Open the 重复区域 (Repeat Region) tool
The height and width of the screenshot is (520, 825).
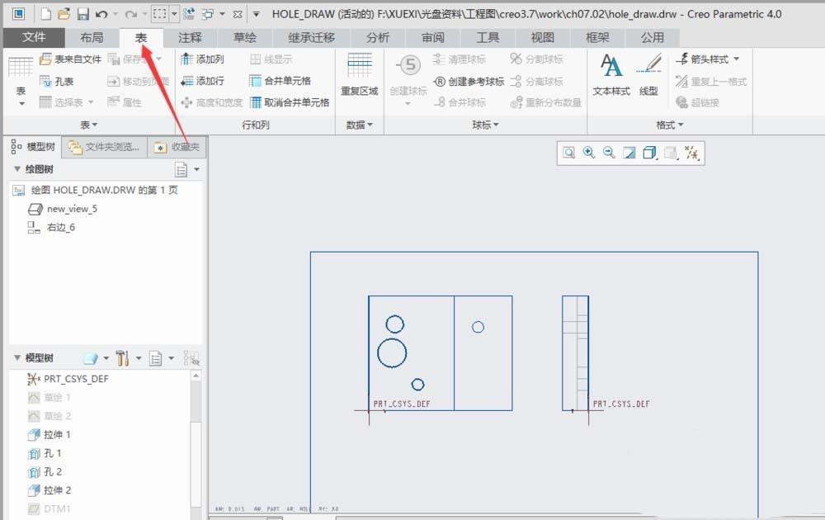[359, 73]
